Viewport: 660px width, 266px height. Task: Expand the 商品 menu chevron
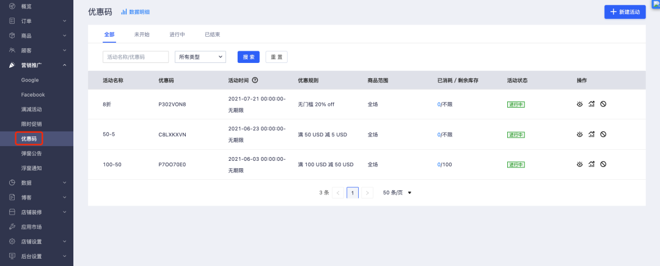click(65, 36)
